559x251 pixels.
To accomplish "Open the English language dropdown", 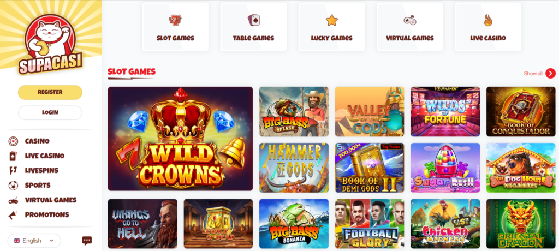I will pos(34,241).
